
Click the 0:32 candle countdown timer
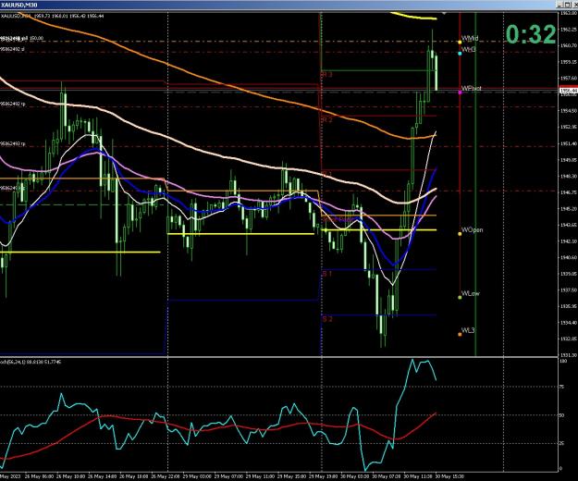(x=531, y=34)
